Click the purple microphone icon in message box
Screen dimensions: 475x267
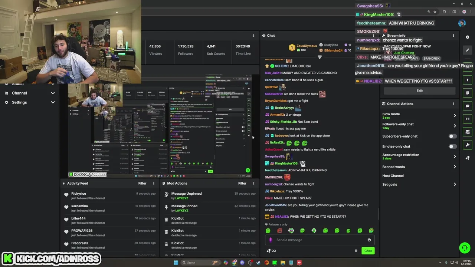tap(271, 240)
